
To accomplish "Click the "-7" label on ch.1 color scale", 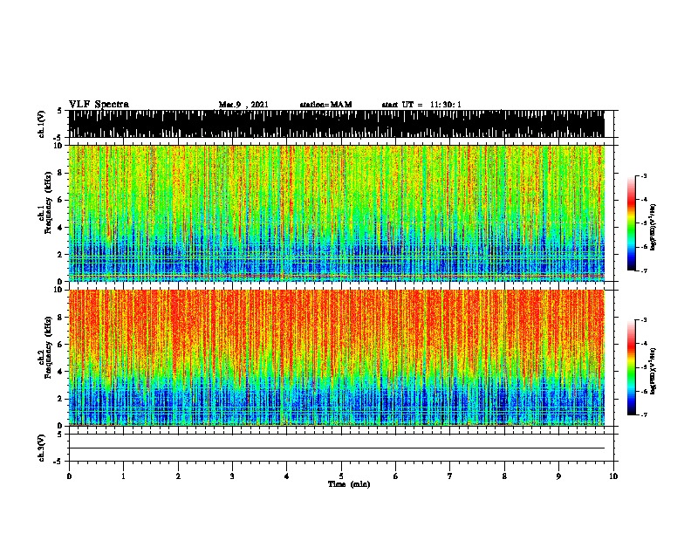I will tap(643, 270).
